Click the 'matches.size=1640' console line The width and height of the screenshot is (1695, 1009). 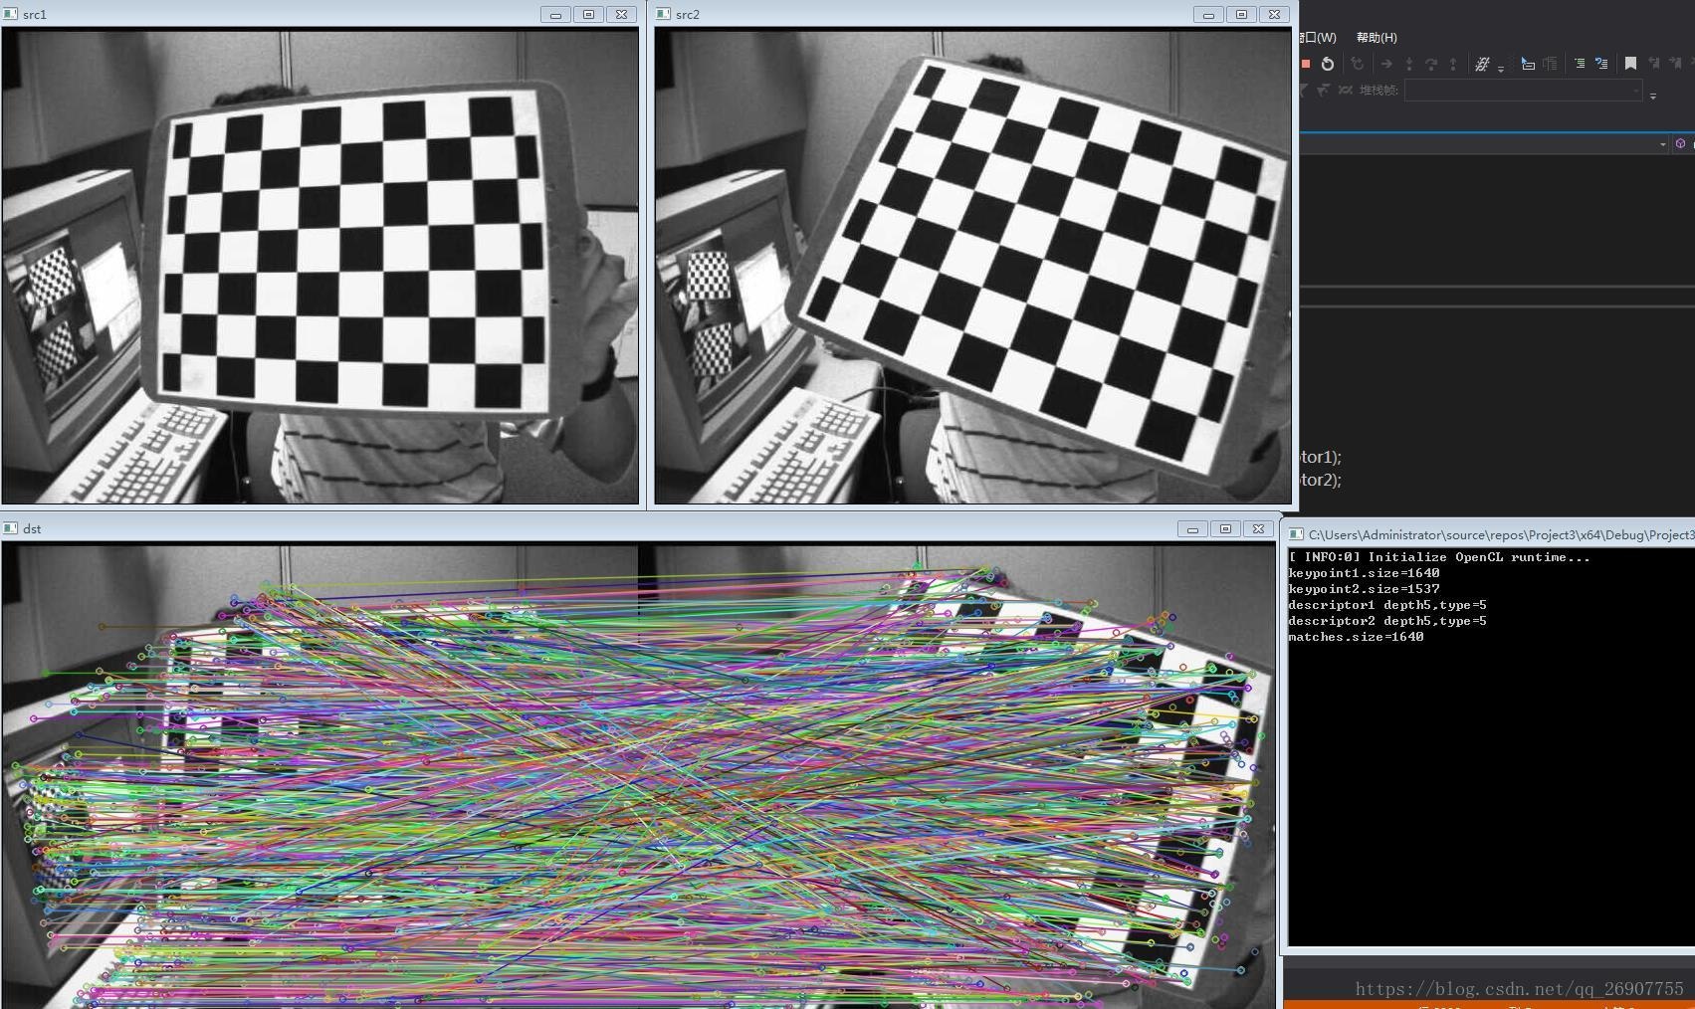[x=1356, y=637]
